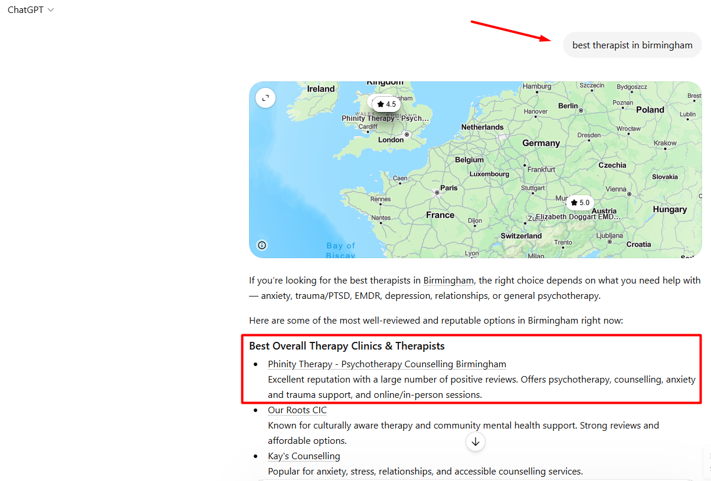Open the Phinity Therapy - Psychotherapy Counselling Birmingham link
This screenshot has width=711, height=481.
[x=387, y=364]
